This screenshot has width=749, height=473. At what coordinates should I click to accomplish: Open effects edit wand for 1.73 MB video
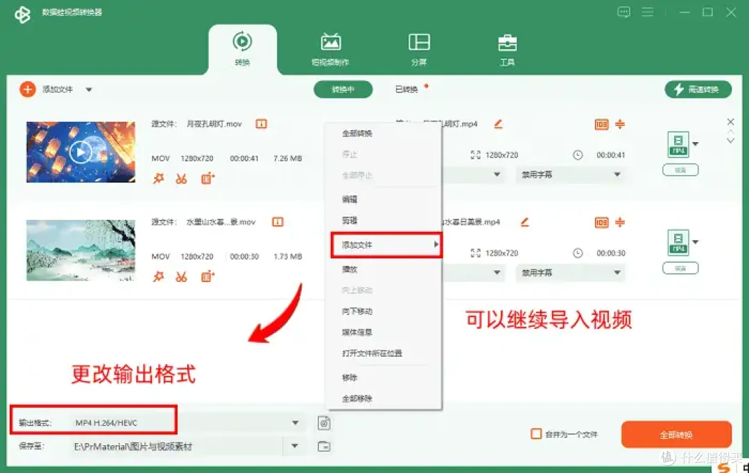click(x=158, y=277)
